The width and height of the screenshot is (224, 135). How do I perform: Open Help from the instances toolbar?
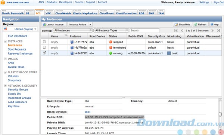(215, 24)
